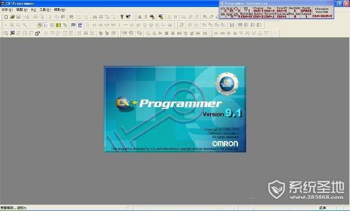Select the context help arrow-question icon
This screenshot has height=211, width=350.
[128, 17]
